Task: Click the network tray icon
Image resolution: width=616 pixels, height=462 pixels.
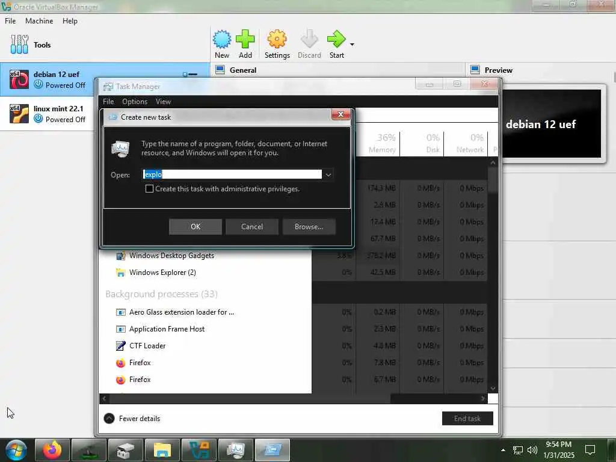Action: 518,450
